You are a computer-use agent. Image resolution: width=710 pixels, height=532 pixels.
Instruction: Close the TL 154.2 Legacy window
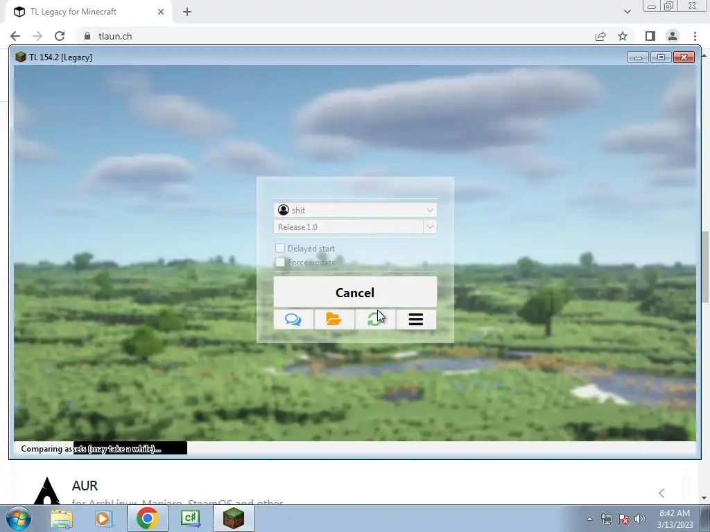(x=684, y=57)
